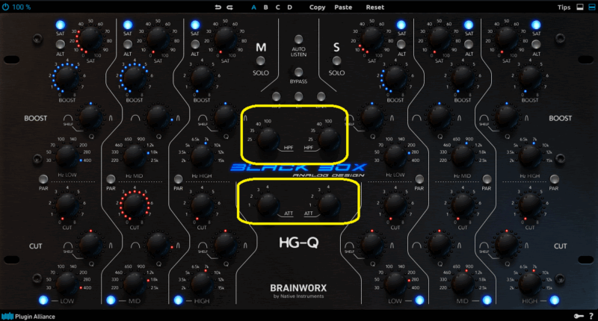Click the bottom-right HIGH cut frequency knob
The image size is (598, 321).
point(530,284)
